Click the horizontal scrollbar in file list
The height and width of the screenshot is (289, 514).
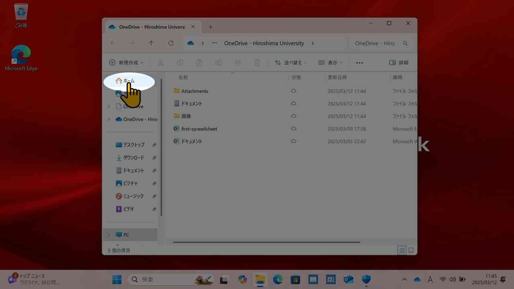click(266, 242)
